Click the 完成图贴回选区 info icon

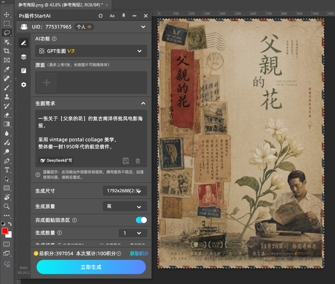coord(74,220)
